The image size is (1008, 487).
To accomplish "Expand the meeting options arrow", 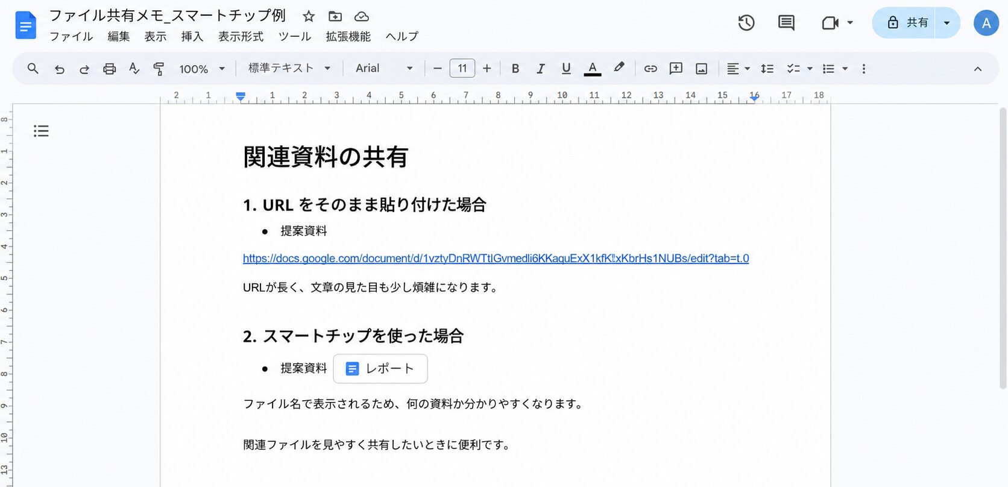I will pyautogui.click(x=850, y=23).
